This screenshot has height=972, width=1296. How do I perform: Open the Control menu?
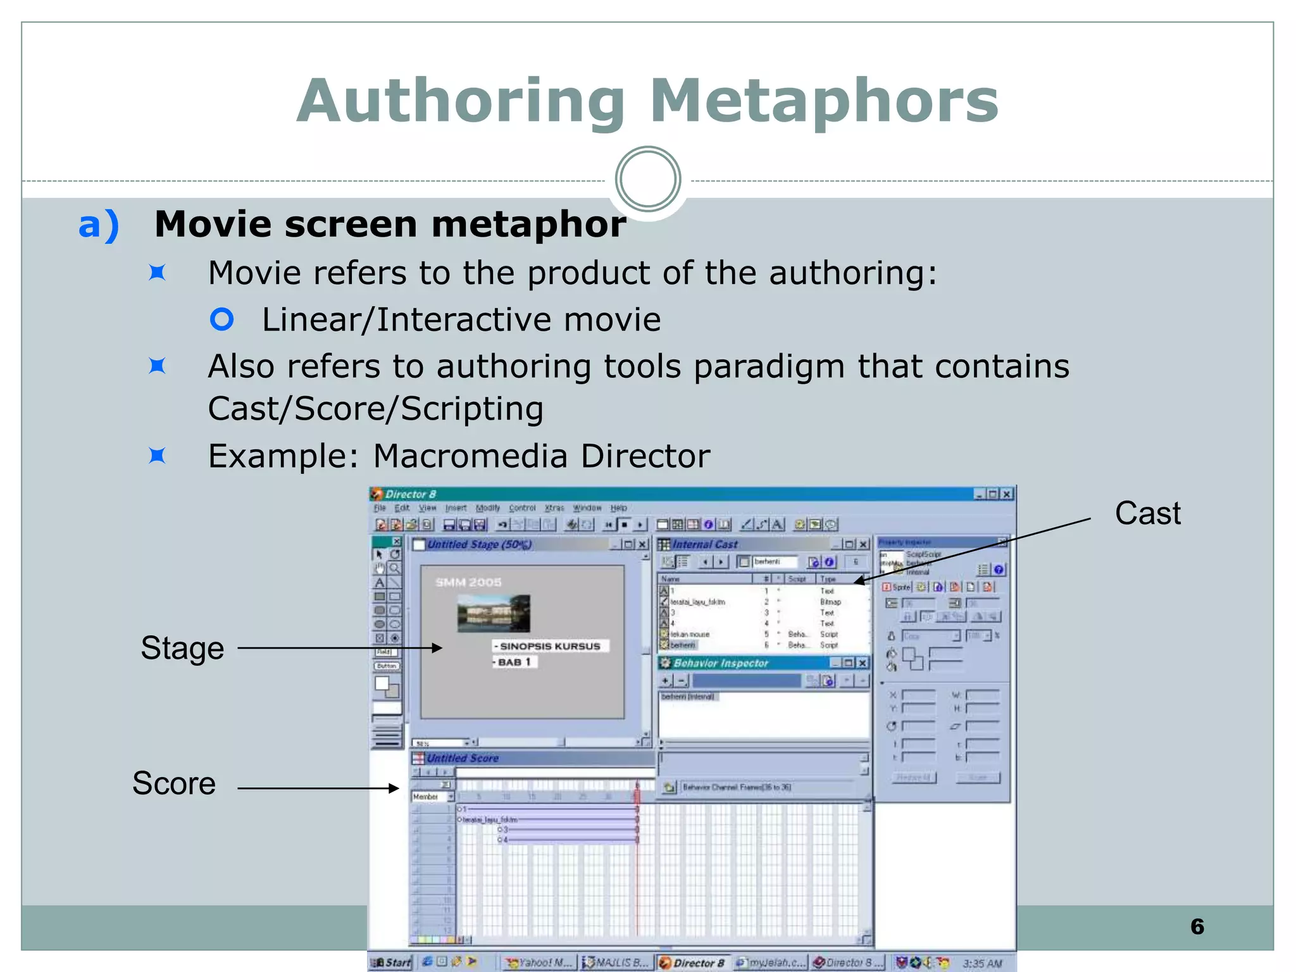coord(522,508)
